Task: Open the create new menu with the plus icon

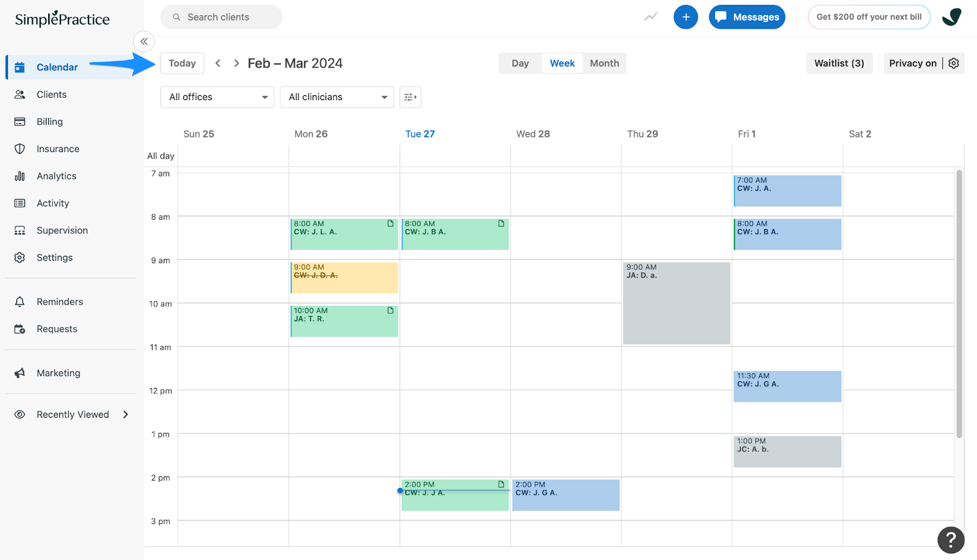Action: tap(685, 16)
